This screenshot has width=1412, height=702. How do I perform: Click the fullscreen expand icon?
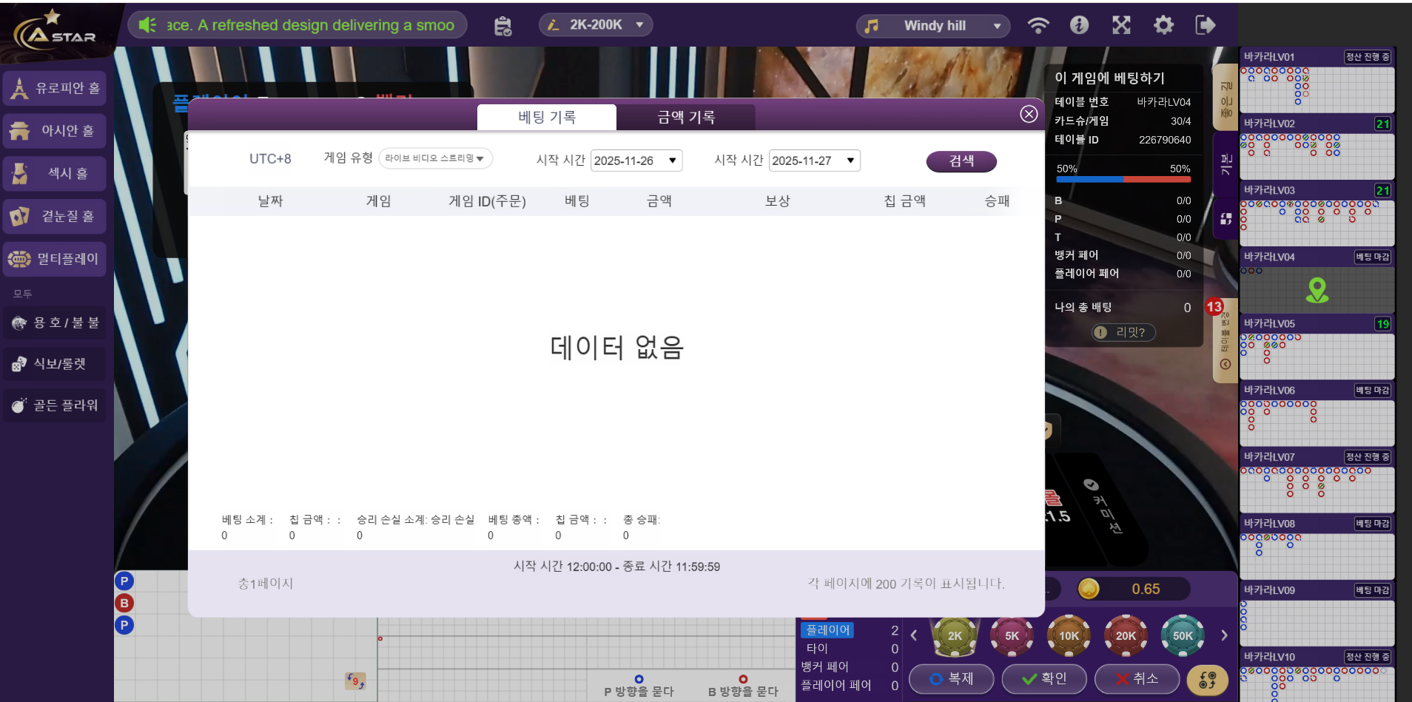tap(1121, 25)
